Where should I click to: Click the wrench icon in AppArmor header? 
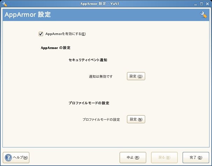pyautogui.click(x=203, y=15)
